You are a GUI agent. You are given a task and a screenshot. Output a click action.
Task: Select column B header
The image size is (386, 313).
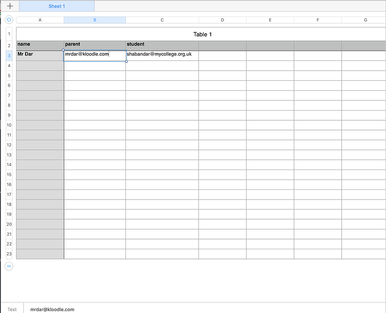[x=95, y=20]
